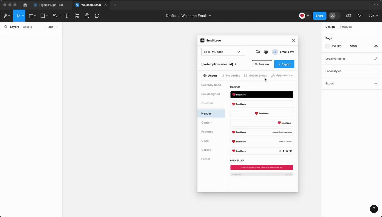This screenshot has width=382, height=217.
Task: Open Local variables settings icon
Action: 376,59
